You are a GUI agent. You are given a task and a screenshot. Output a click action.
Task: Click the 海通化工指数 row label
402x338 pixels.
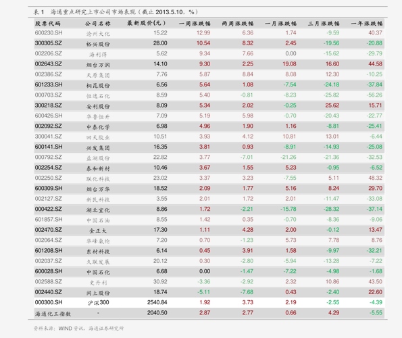click(53, 314)
